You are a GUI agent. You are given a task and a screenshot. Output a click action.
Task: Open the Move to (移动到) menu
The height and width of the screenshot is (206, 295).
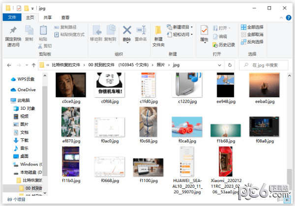96,34
